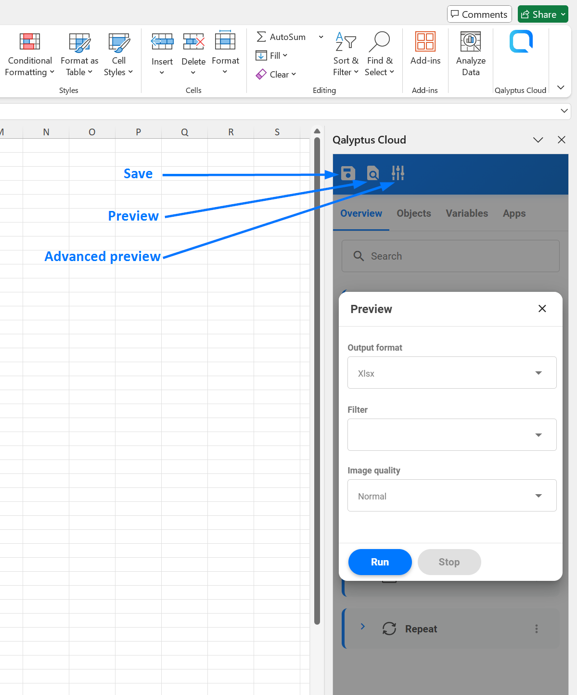Switch to the Objects tab
Viewport: 577px width, 695px height.
tap(413, 213)
